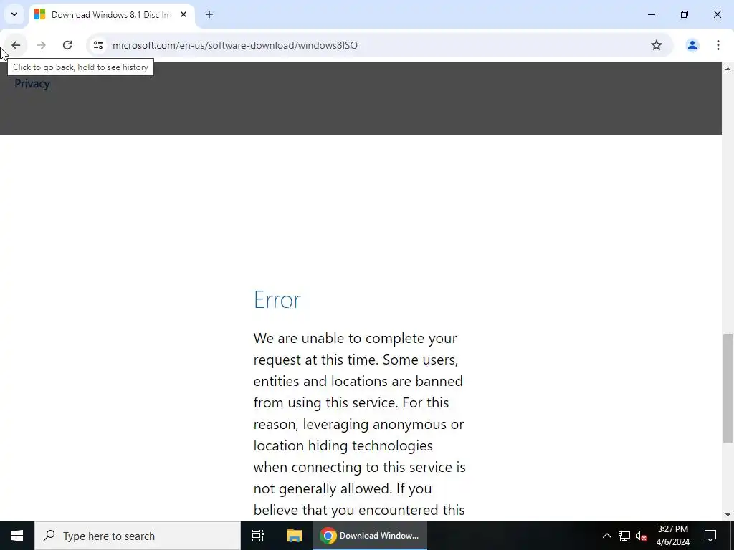Restore down the Chrome window

click(x=685, y=14)
